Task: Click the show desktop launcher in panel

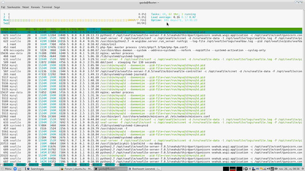Action: 19,169
